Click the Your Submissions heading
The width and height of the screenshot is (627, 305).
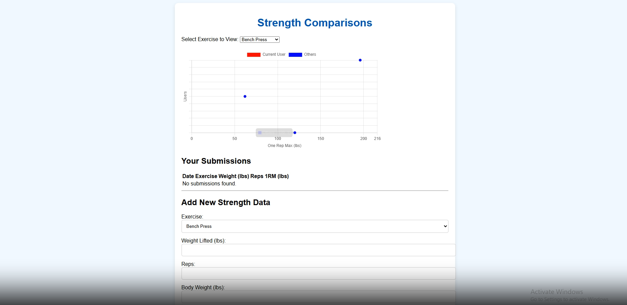(x=216, y=161)
